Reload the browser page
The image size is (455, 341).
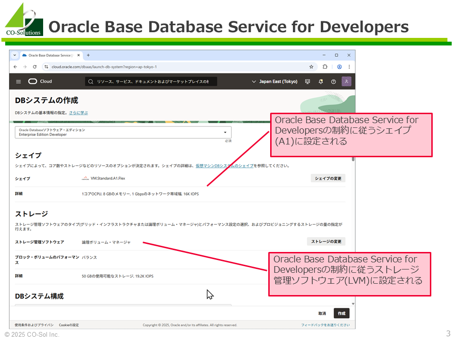35,67
